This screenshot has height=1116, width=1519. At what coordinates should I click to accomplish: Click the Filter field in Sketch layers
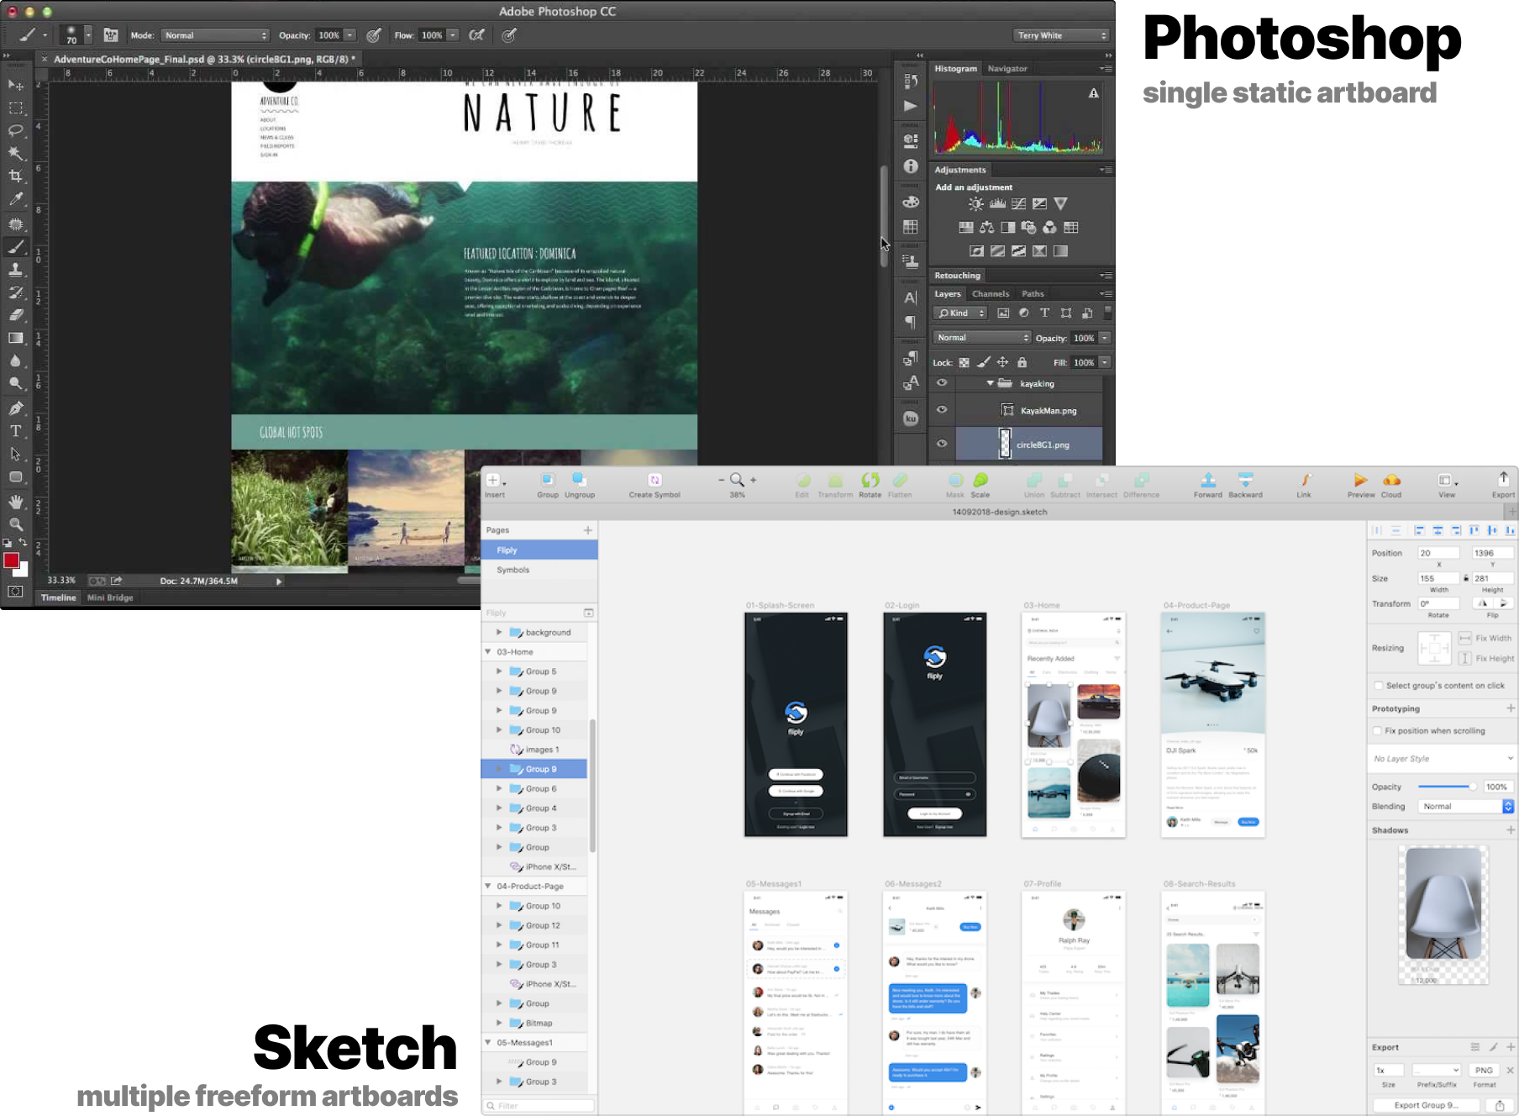tap(539, 1106)
